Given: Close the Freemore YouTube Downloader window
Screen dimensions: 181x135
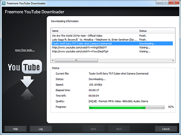Looking at the screenshot, I should coord(174,2).
